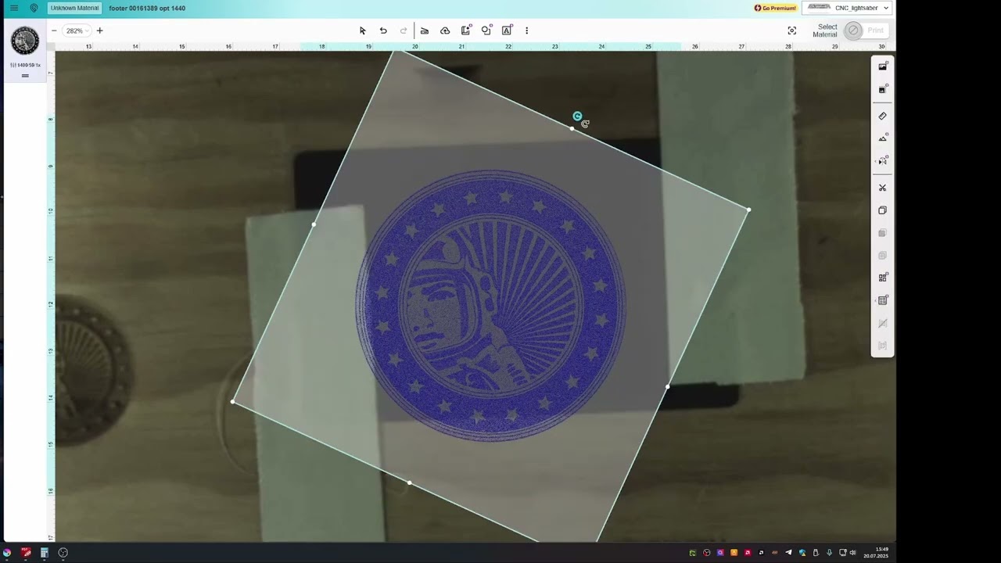Select the ruler measure tool
The image size is (1001, 563).
[883, 116]
